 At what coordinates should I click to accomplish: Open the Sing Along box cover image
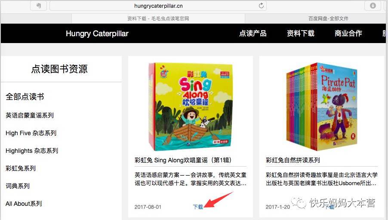click(191, 106)
